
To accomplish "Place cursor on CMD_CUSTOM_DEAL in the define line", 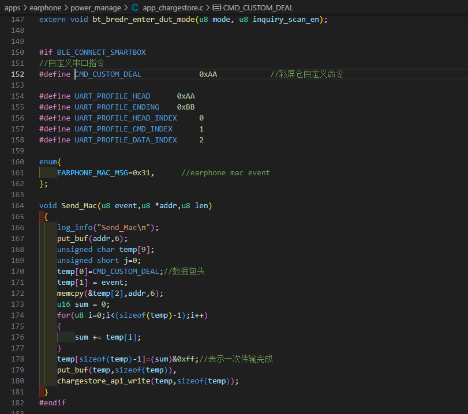I will (108, 74).
